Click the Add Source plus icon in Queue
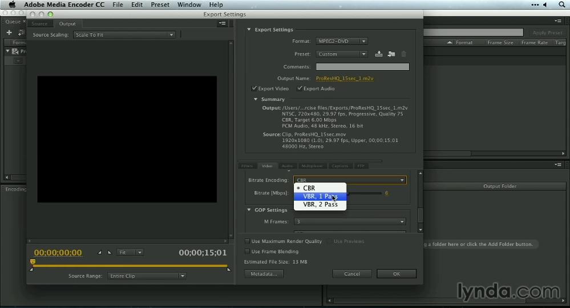The image size is (570, 308). pyautogui.click(x=9, y=33)
